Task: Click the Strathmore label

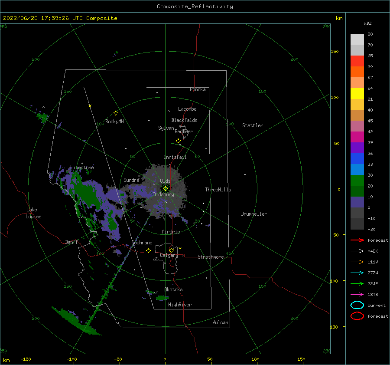Action: 211,257
